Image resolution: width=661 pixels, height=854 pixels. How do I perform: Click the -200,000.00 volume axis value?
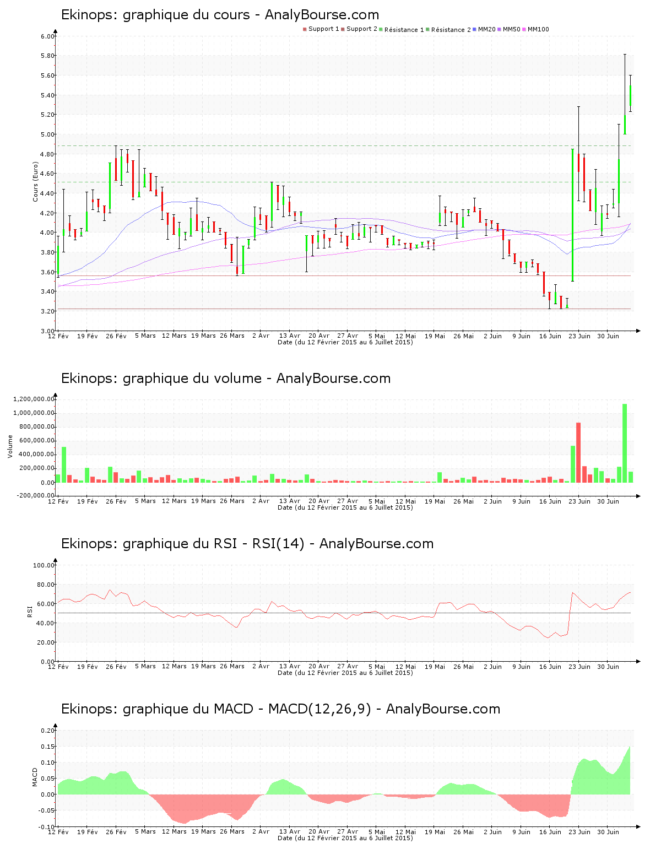pyautogui.click(x=34, y=495)
